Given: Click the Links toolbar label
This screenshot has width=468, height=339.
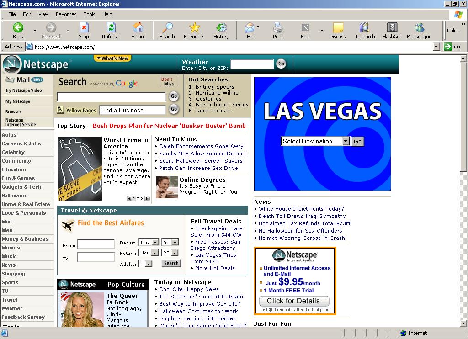Looking at the screenshot, I should [452, 31].
